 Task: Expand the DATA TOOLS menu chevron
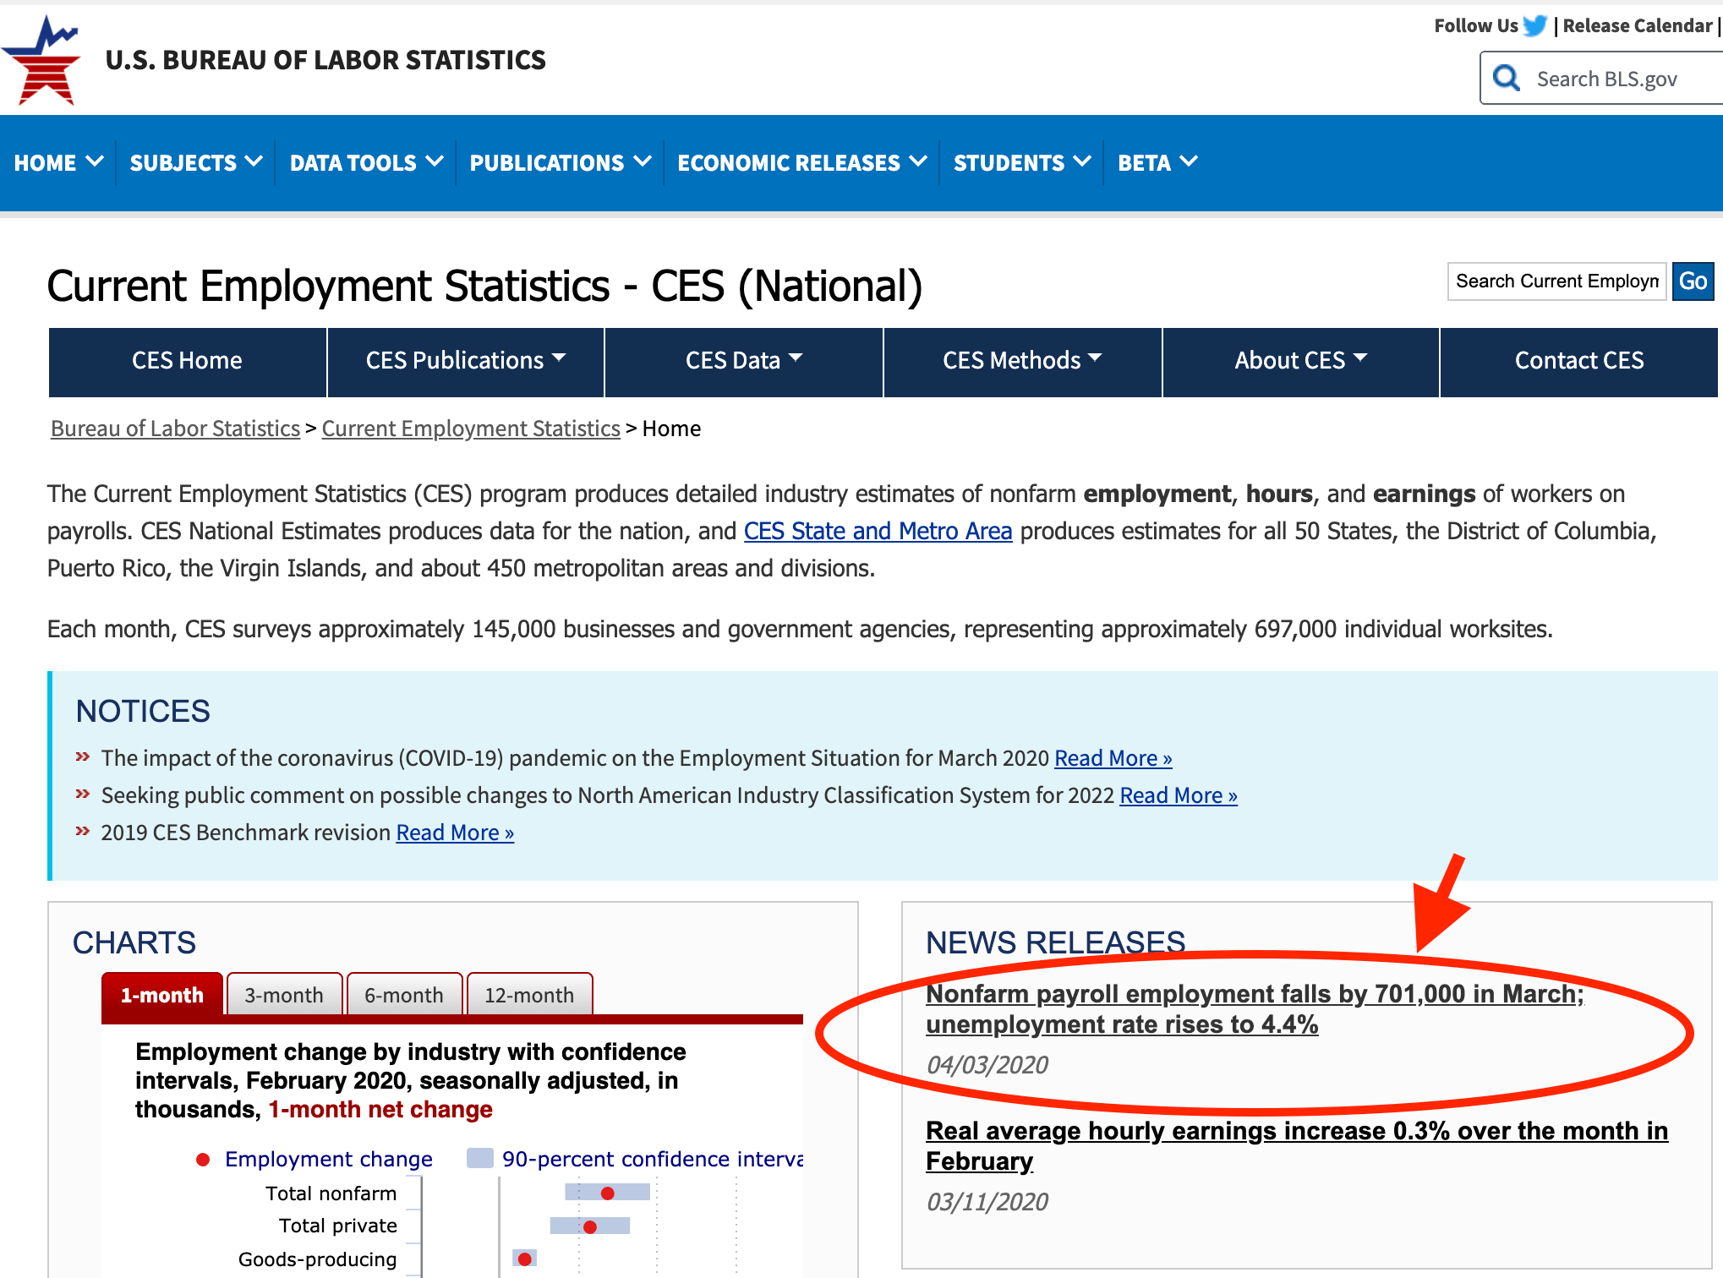click(x=435, y=161)
